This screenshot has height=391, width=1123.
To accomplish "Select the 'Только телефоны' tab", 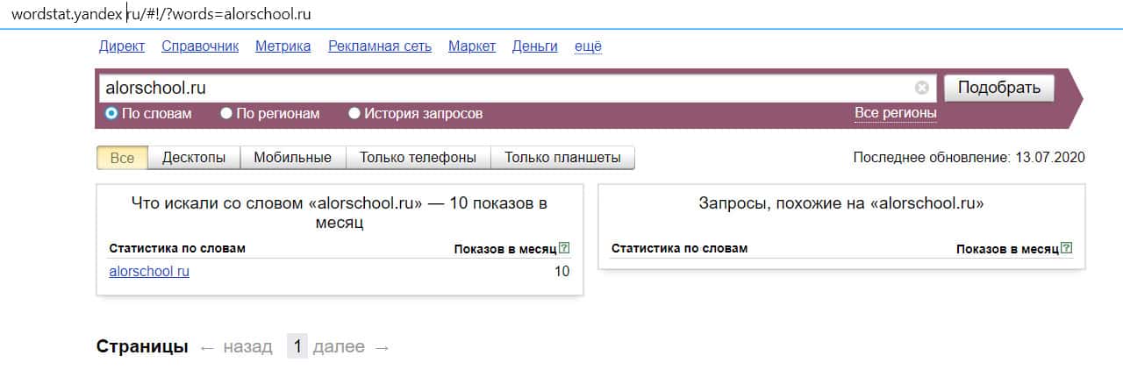I will (418, 158).
